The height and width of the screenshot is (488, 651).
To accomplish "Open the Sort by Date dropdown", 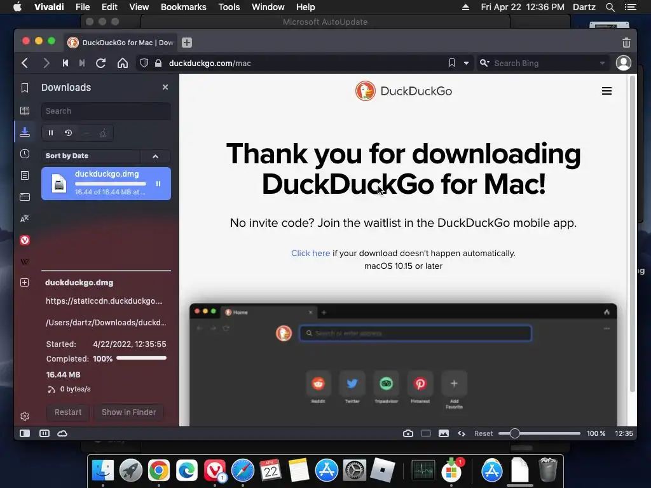I will [91, 156].
